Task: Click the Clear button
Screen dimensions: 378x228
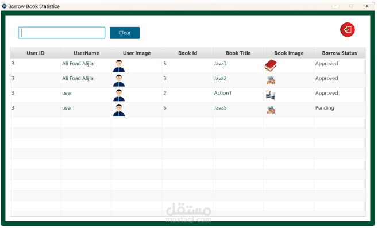Action: click(125, 33)
